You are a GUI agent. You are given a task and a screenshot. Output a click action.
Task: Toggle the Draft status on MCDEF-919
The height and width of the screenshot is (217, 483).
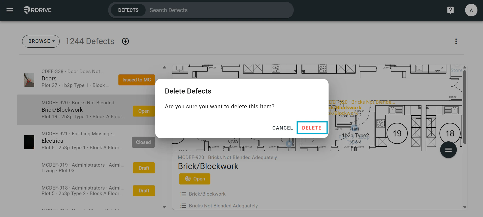[144, 168]
